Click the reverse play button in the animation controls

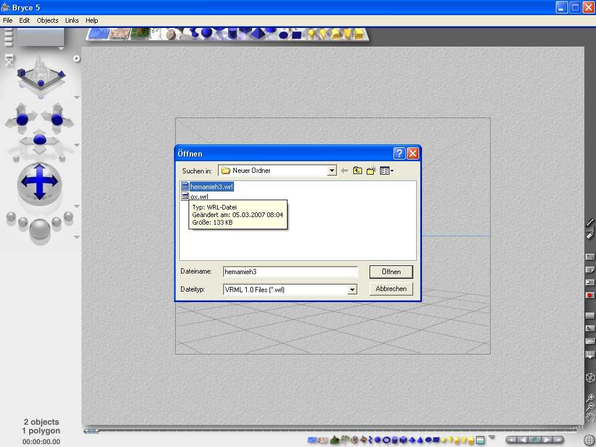tap(523, 440)
